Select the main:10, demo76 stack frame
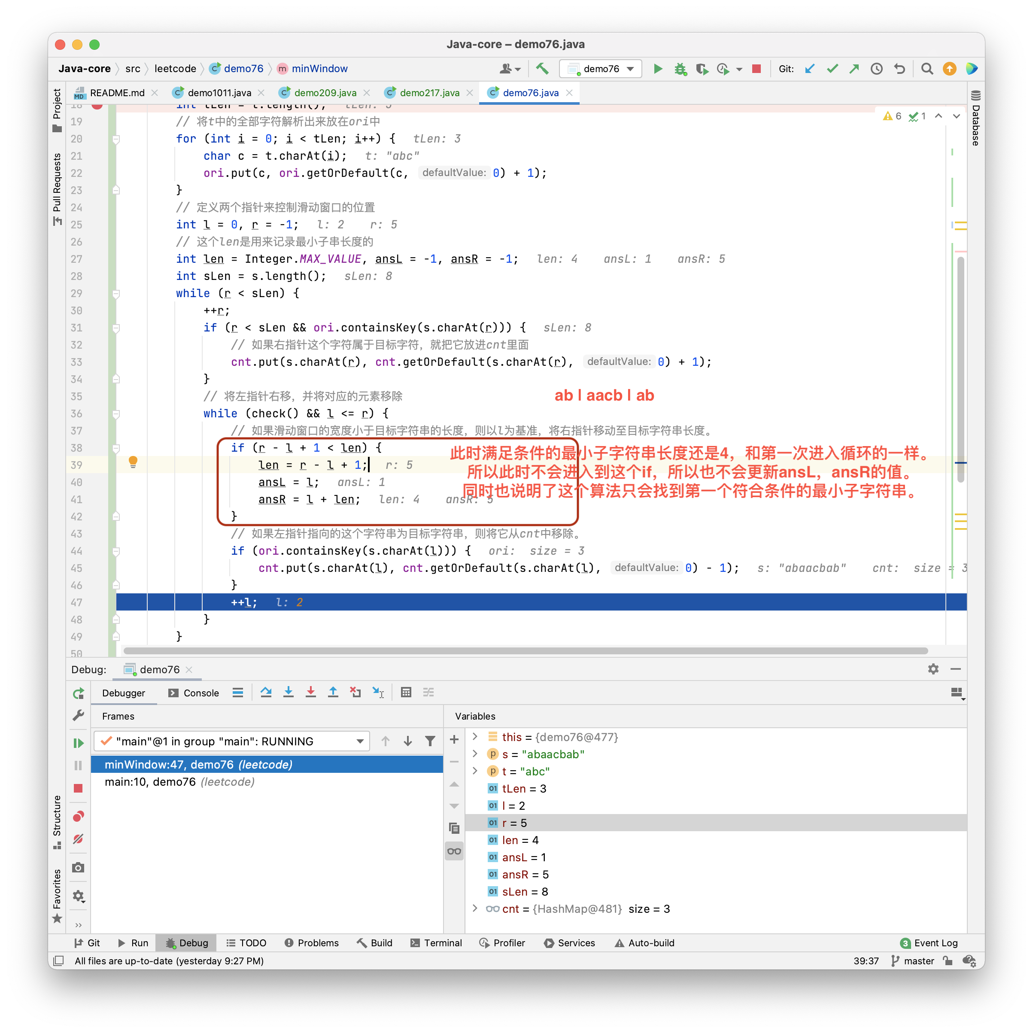 coord(266,782)
